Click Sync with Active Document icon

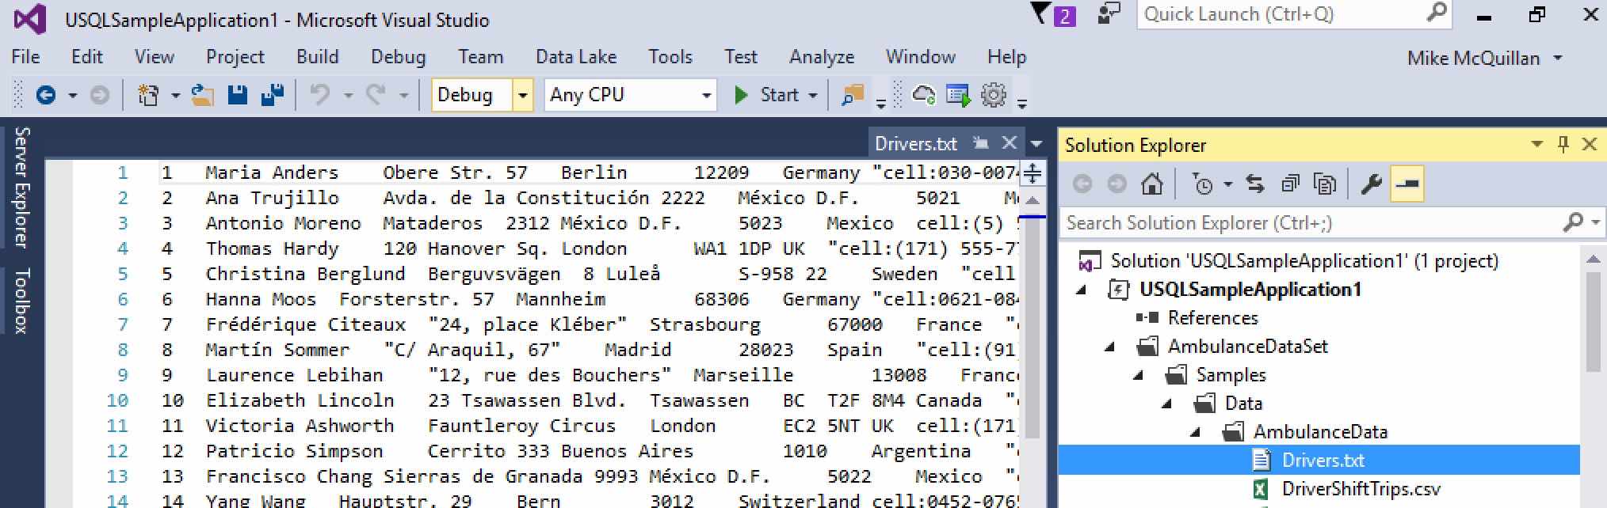tap(1255, 184)
